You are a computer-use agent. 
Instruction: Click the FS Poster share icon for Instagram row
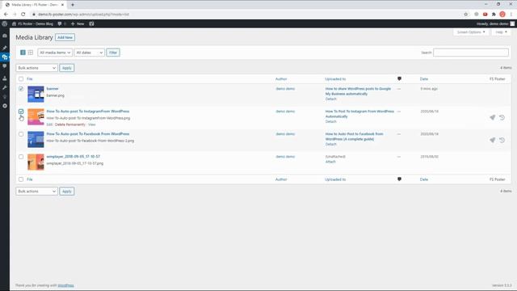tap(492, 117)
